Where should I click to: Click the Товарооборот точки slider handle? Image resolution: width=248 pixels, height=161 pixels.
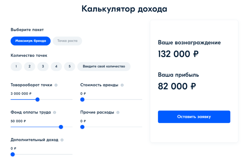(37, 99)
